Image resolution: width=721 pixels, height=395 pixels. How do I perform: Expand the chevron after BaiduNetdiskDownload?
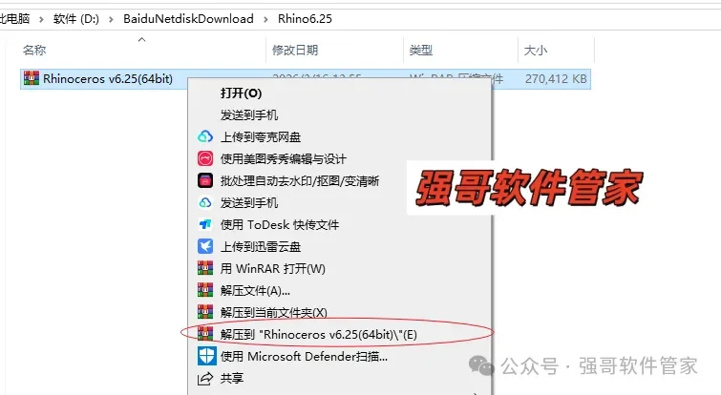265,19
